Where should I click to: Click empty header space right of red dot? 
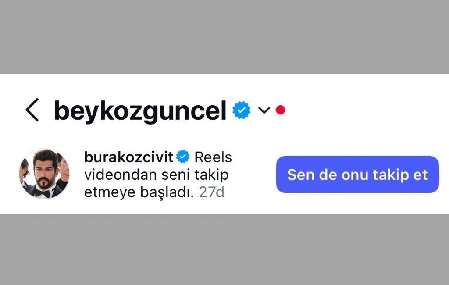tap(367, 110)
